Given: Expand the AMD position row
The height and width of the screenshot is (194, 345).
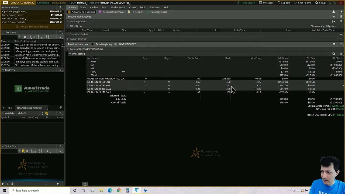Looking at the screenshot, I should coord(88,62).
